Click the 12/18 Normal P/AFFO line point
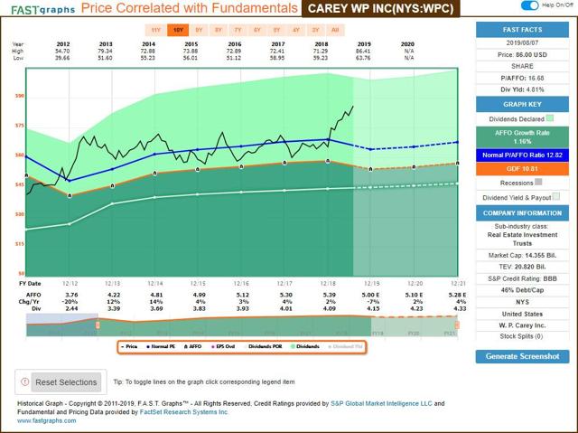Viewport: 578px width, 433px height. point(328,139)
